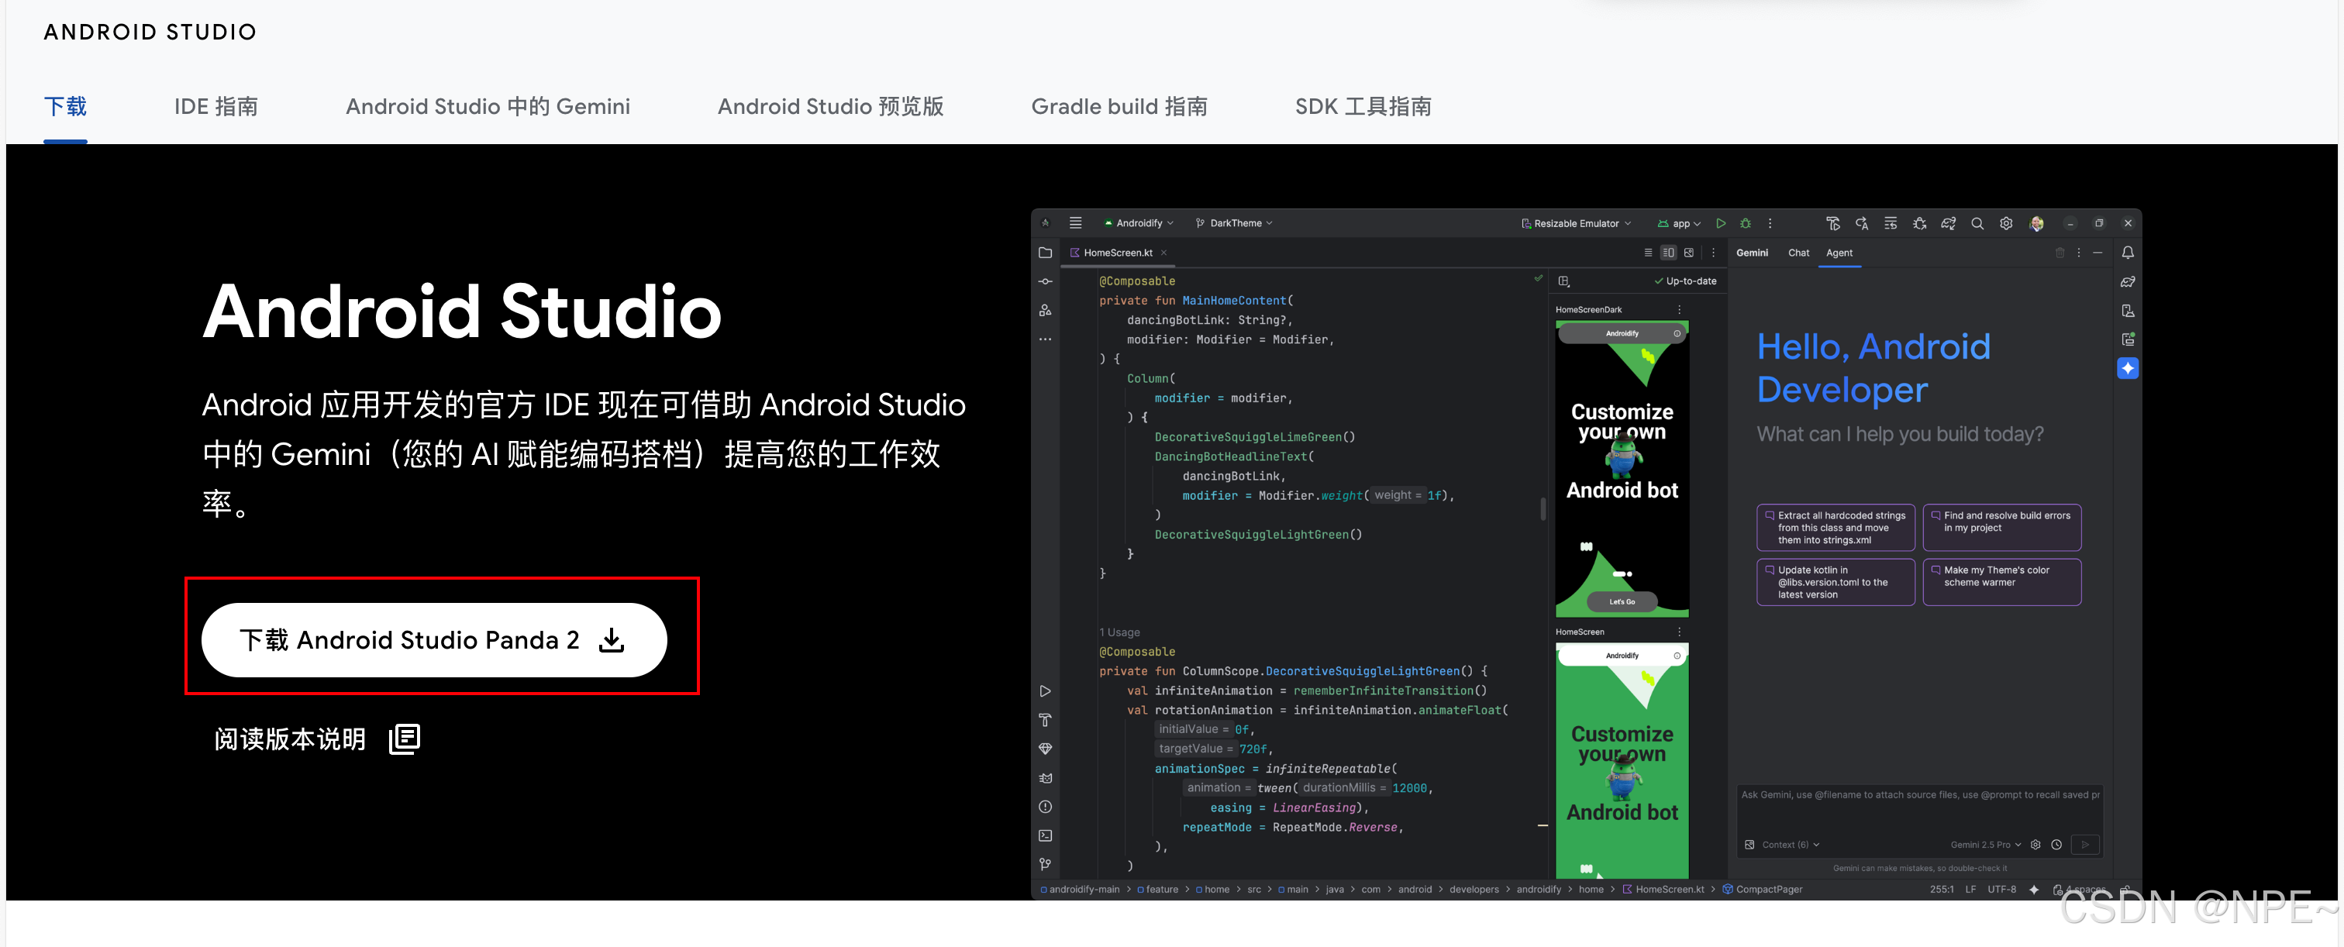
Task: Switch to the Chat tab in Gemini panel
Action: coord(1798,253)
